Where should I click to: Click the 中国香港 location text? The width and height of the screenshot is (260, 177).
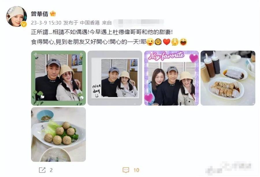click(x=90, y=23)
